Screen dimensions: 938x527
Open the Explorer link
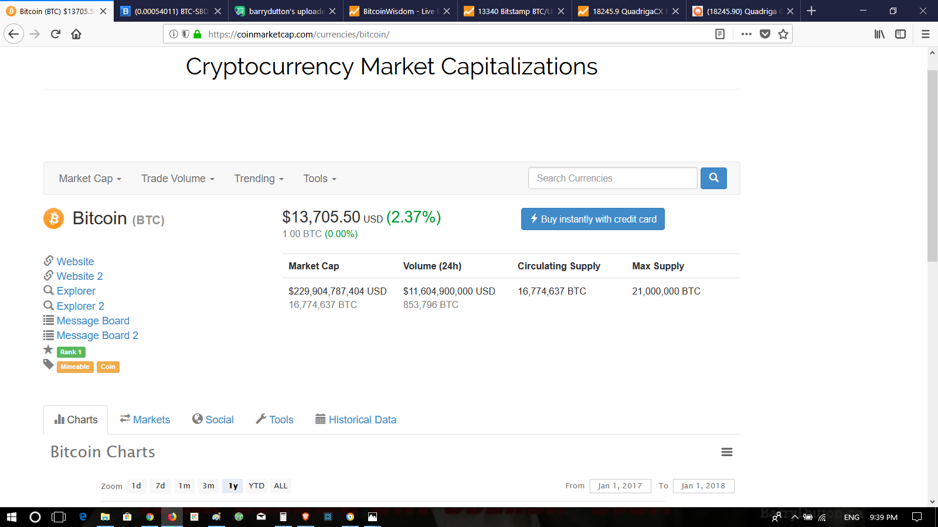coord(76,291)
